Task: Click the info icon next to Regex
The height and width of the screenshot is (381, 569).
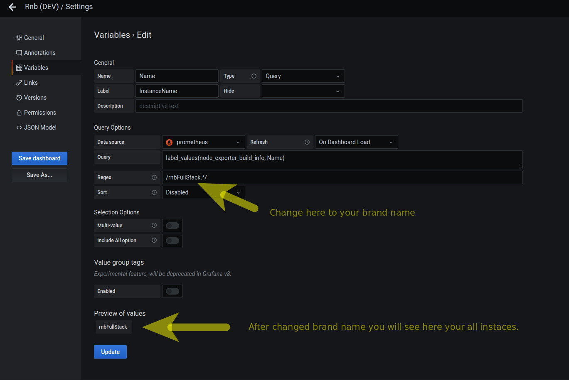Action: coord(154,177)
